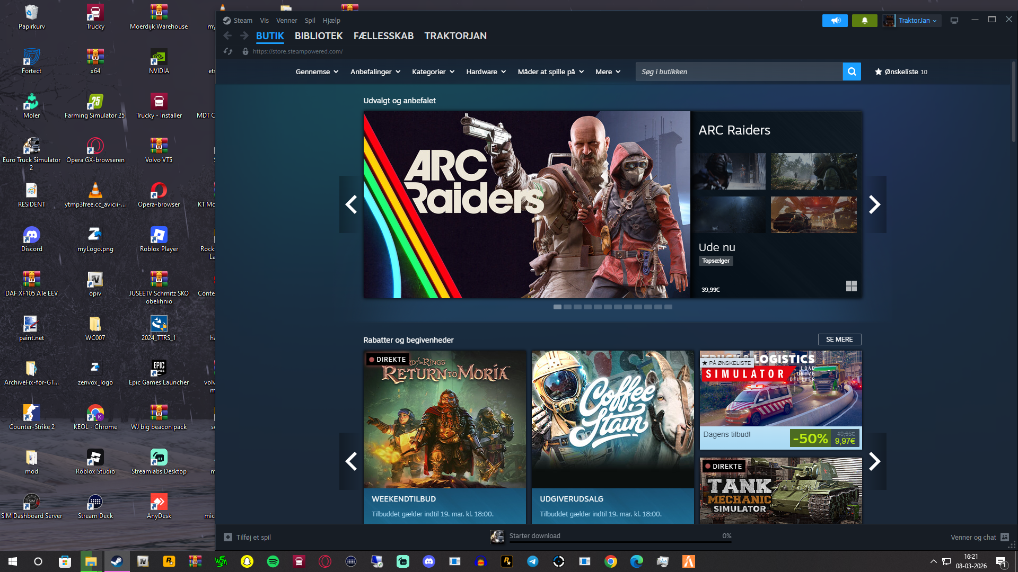Click the Big Picture monitor icon
1018x572 pixels.
tap(954, 21)
